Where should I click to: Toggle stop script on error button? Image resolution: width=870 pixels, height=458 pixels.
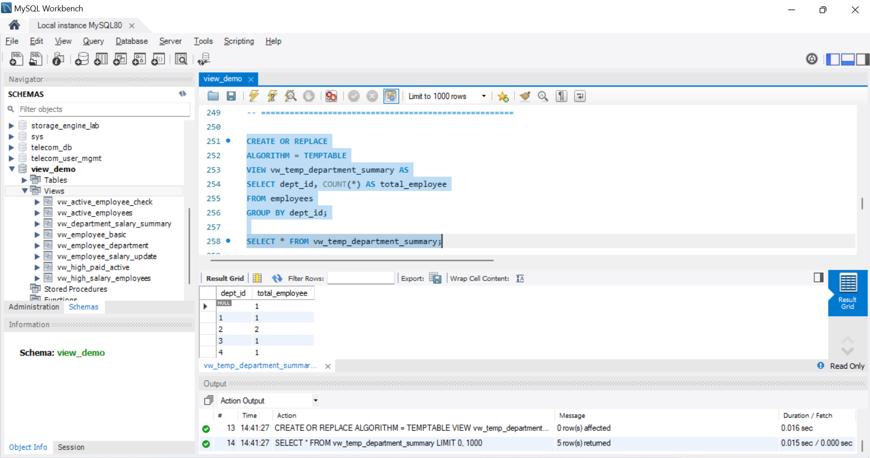pyautogui.click(x=331, y=96)
